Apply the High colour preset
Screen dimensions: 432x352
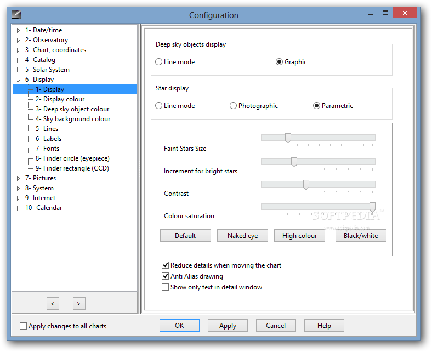(x=299, y=236)
